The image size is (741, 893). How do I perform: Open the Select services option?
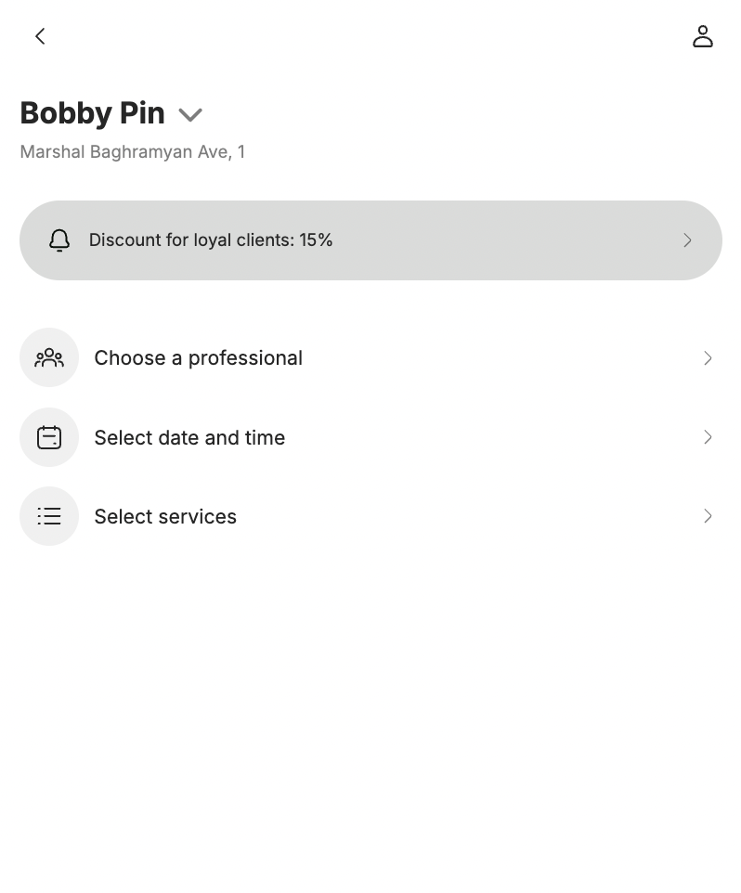coord(165,516)
